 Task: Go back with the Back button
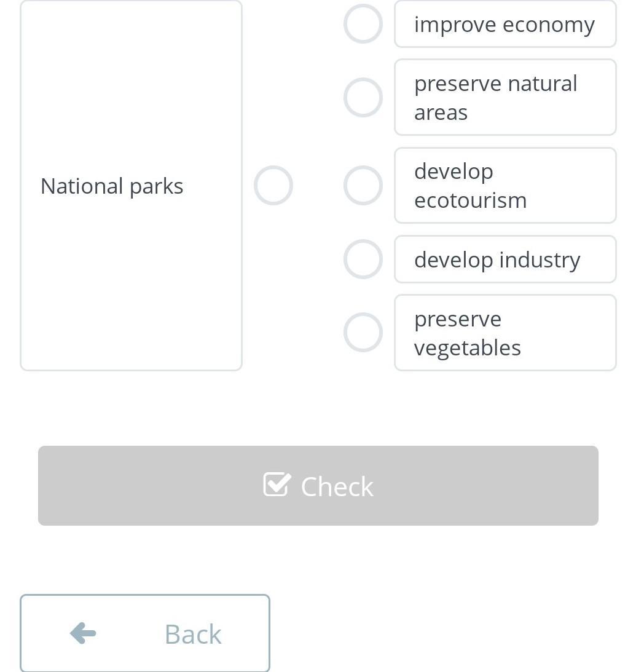point(144,633)
